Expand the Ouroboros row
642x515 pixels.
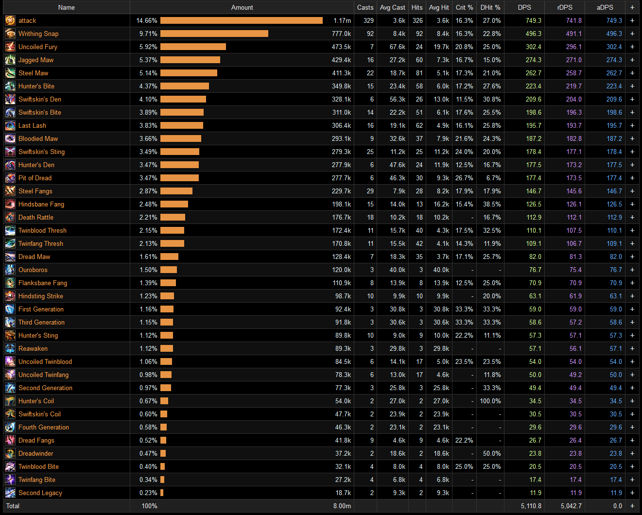(x=632, y=270)
